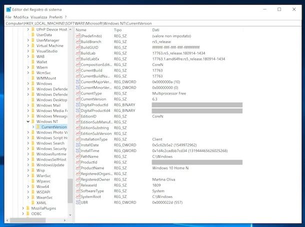Click the 'Multiprocessor Free' data value
Viewport: 305px width, 227px height.
pyautogui.click(x=169, y=93)
